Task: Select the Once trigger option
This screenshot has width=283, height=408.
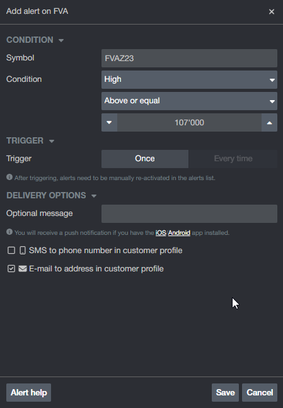Action: coord(145,159)
